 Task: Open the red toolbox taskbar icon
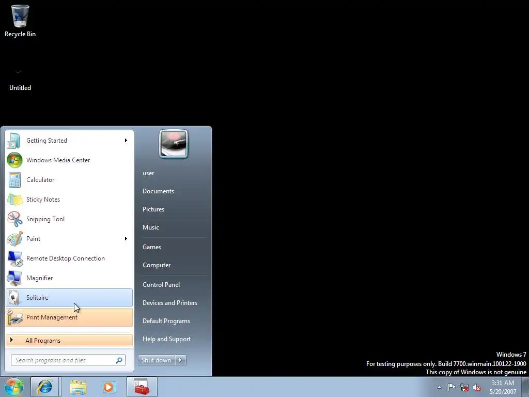142,387
